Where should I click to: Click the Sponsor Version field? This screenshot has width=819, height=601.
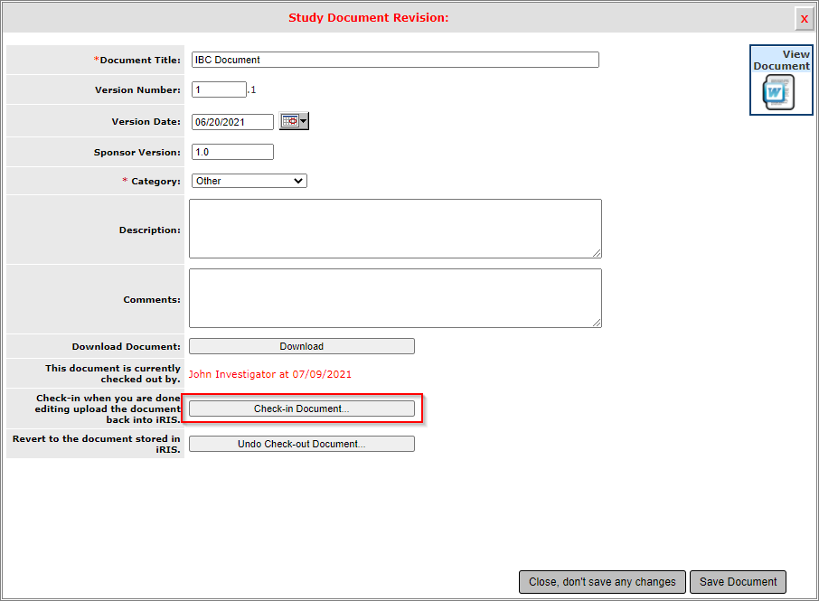232,152
